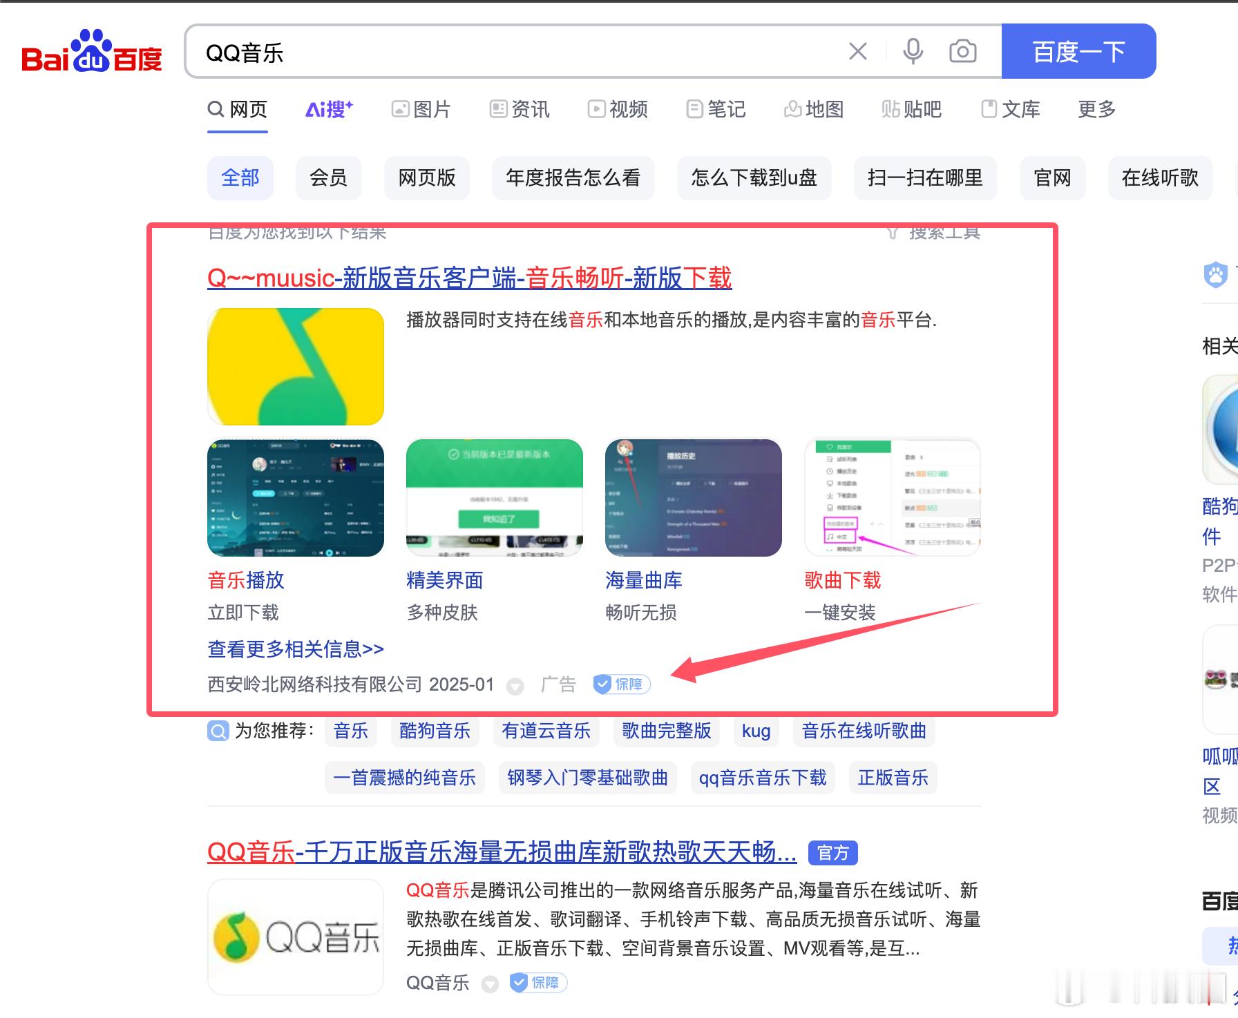Click the Baidu shield paw icon in sidebar
1238x1018 pixels.
1216,275
